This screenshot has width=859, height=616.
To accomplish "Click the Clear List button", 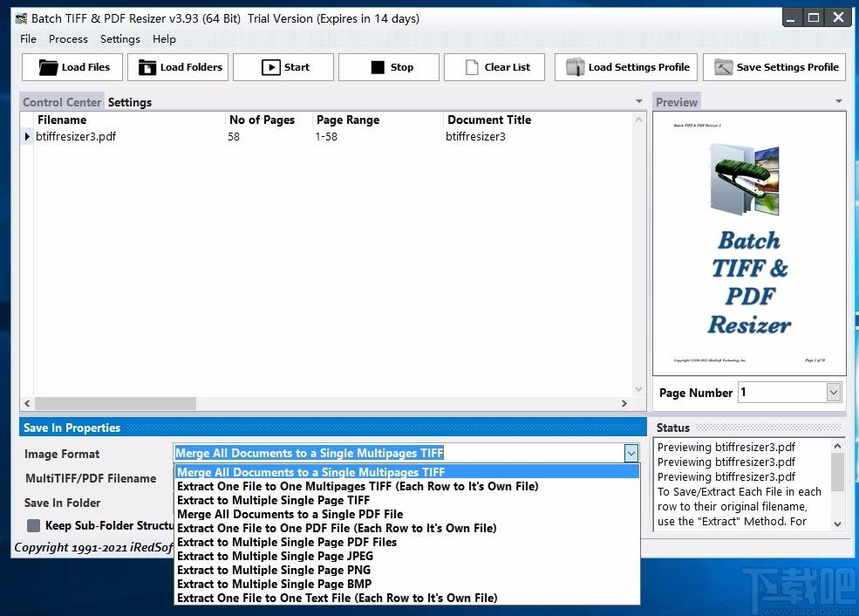I will click(494, 67).
